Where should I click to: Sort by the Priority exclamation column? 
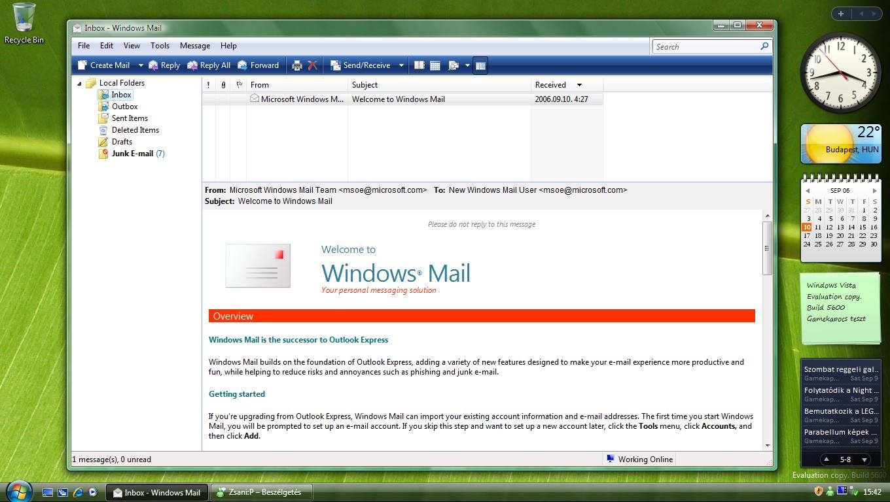(209, 85)
